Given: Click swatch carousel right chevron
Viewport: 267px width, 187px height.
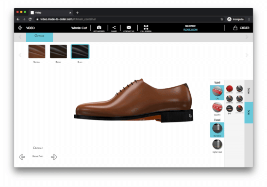Looking at the screenshot, I should tap(247, 55).
